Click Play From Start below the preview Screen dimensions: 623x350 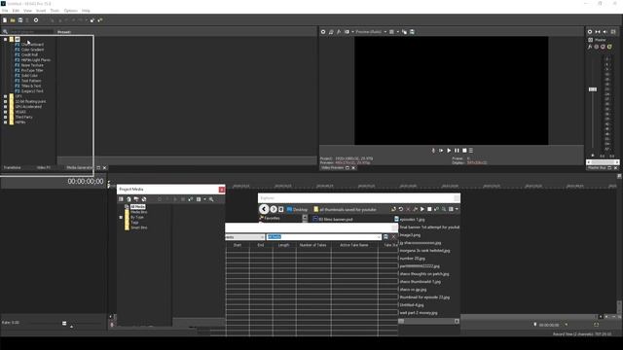(441, 151)
